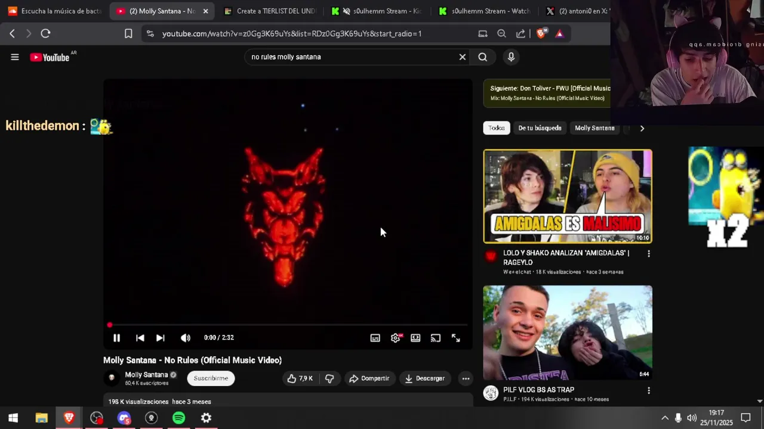Bookmark this page in Brave
Screen dimensions: 764x429
coord(128,34)
